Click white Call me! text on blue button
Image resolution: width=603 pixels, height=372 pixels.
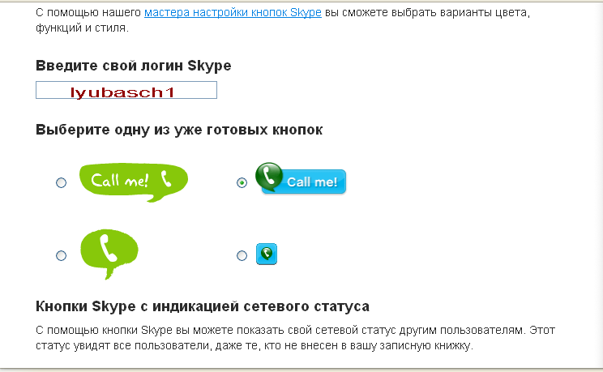click(312, 182)
